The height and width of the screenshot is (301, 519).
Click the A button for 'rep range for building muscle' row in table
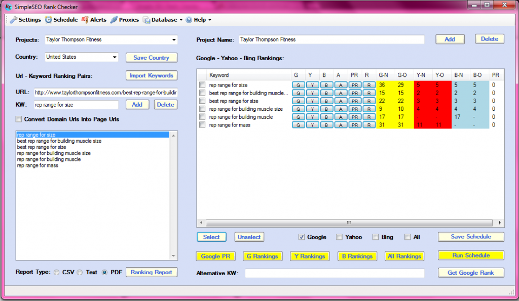click(x=341, y=117)
